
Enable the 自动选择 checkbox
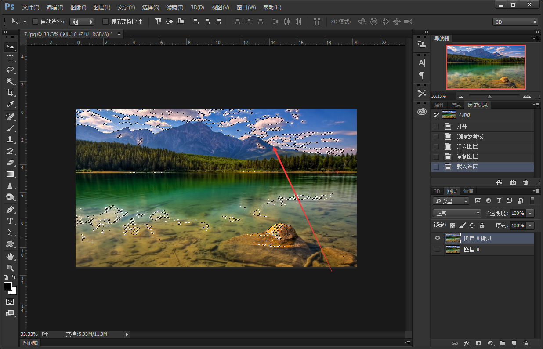coord(35,22)
